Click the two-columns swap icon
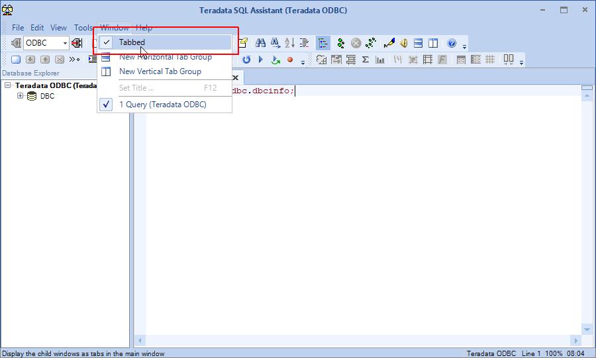596x358 pixels. click(x=509, y=59)
